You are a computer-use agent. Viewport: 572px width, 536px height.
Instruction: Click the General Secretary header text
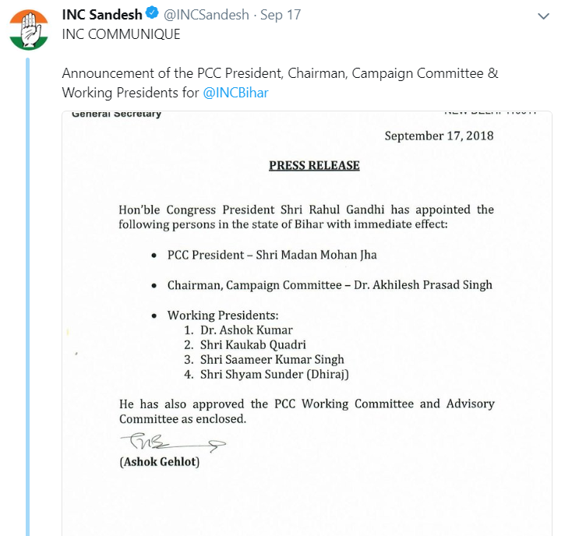coord(116,115)
